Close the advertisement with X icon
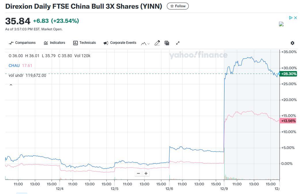The width and height of the screenshot is (302, 194). pyautogui.click(x=295, y=18)
